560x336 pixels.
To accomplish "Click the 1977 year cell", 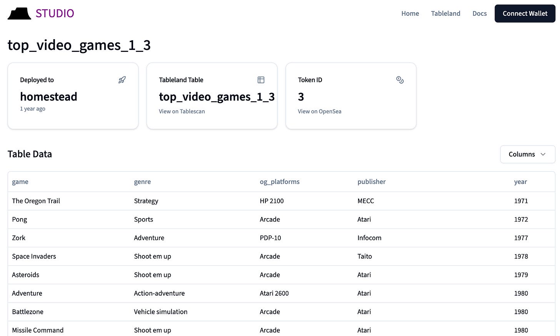I will pos(521,238).
